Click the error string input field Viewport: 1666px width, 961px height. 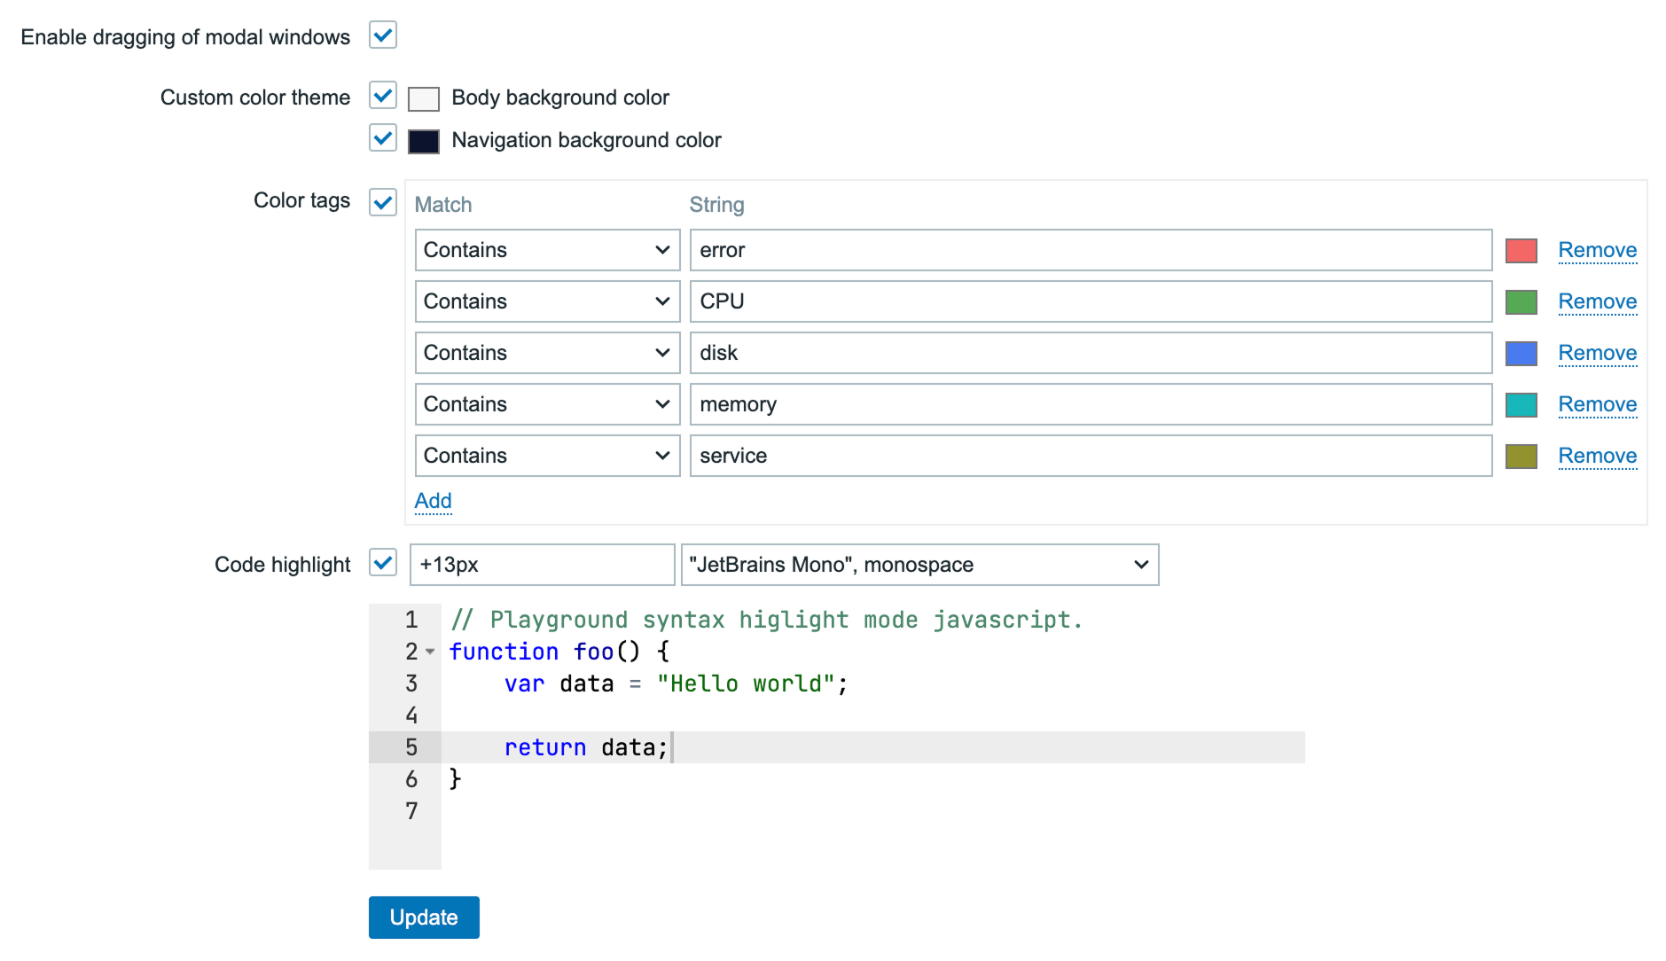(1091, 250)
